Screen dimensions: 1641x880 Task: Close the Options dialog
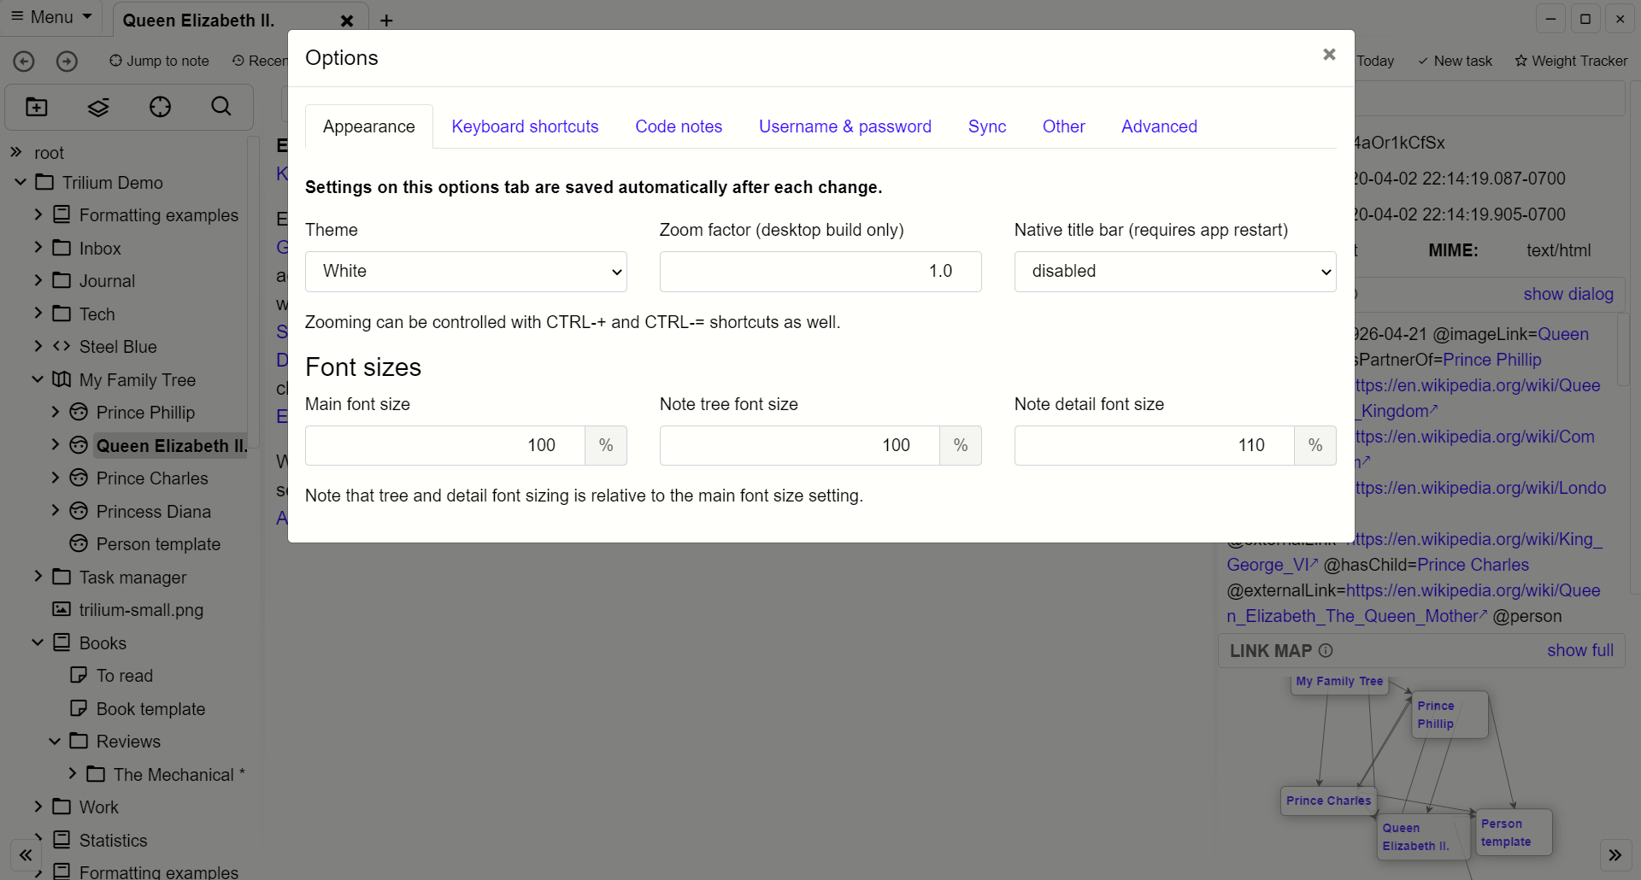click(1329, 55)
